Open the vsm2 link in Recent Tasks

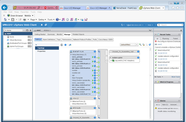(160, 44)
